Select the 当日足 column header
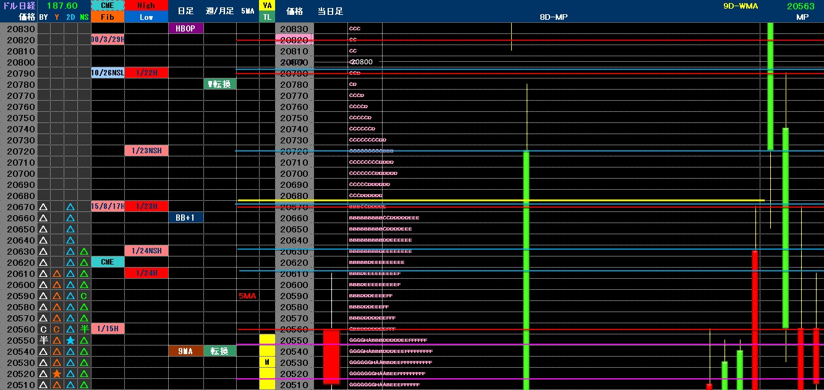Viewport: 824px width, 390px height. (x=330, y=11)
